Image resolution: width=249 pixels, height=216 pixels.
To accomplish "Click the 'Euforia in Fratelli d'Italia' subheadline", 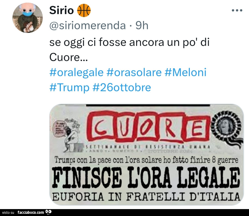I will pyautogui.click(x=146, y=196).
